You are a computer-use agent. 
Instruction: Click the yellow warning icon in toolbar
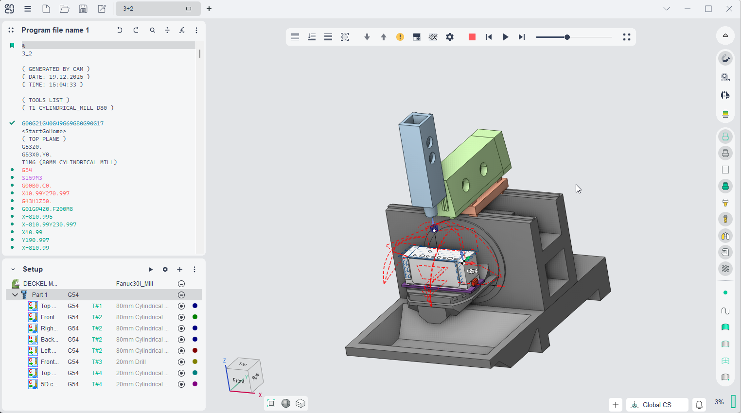tap(400, 37)
